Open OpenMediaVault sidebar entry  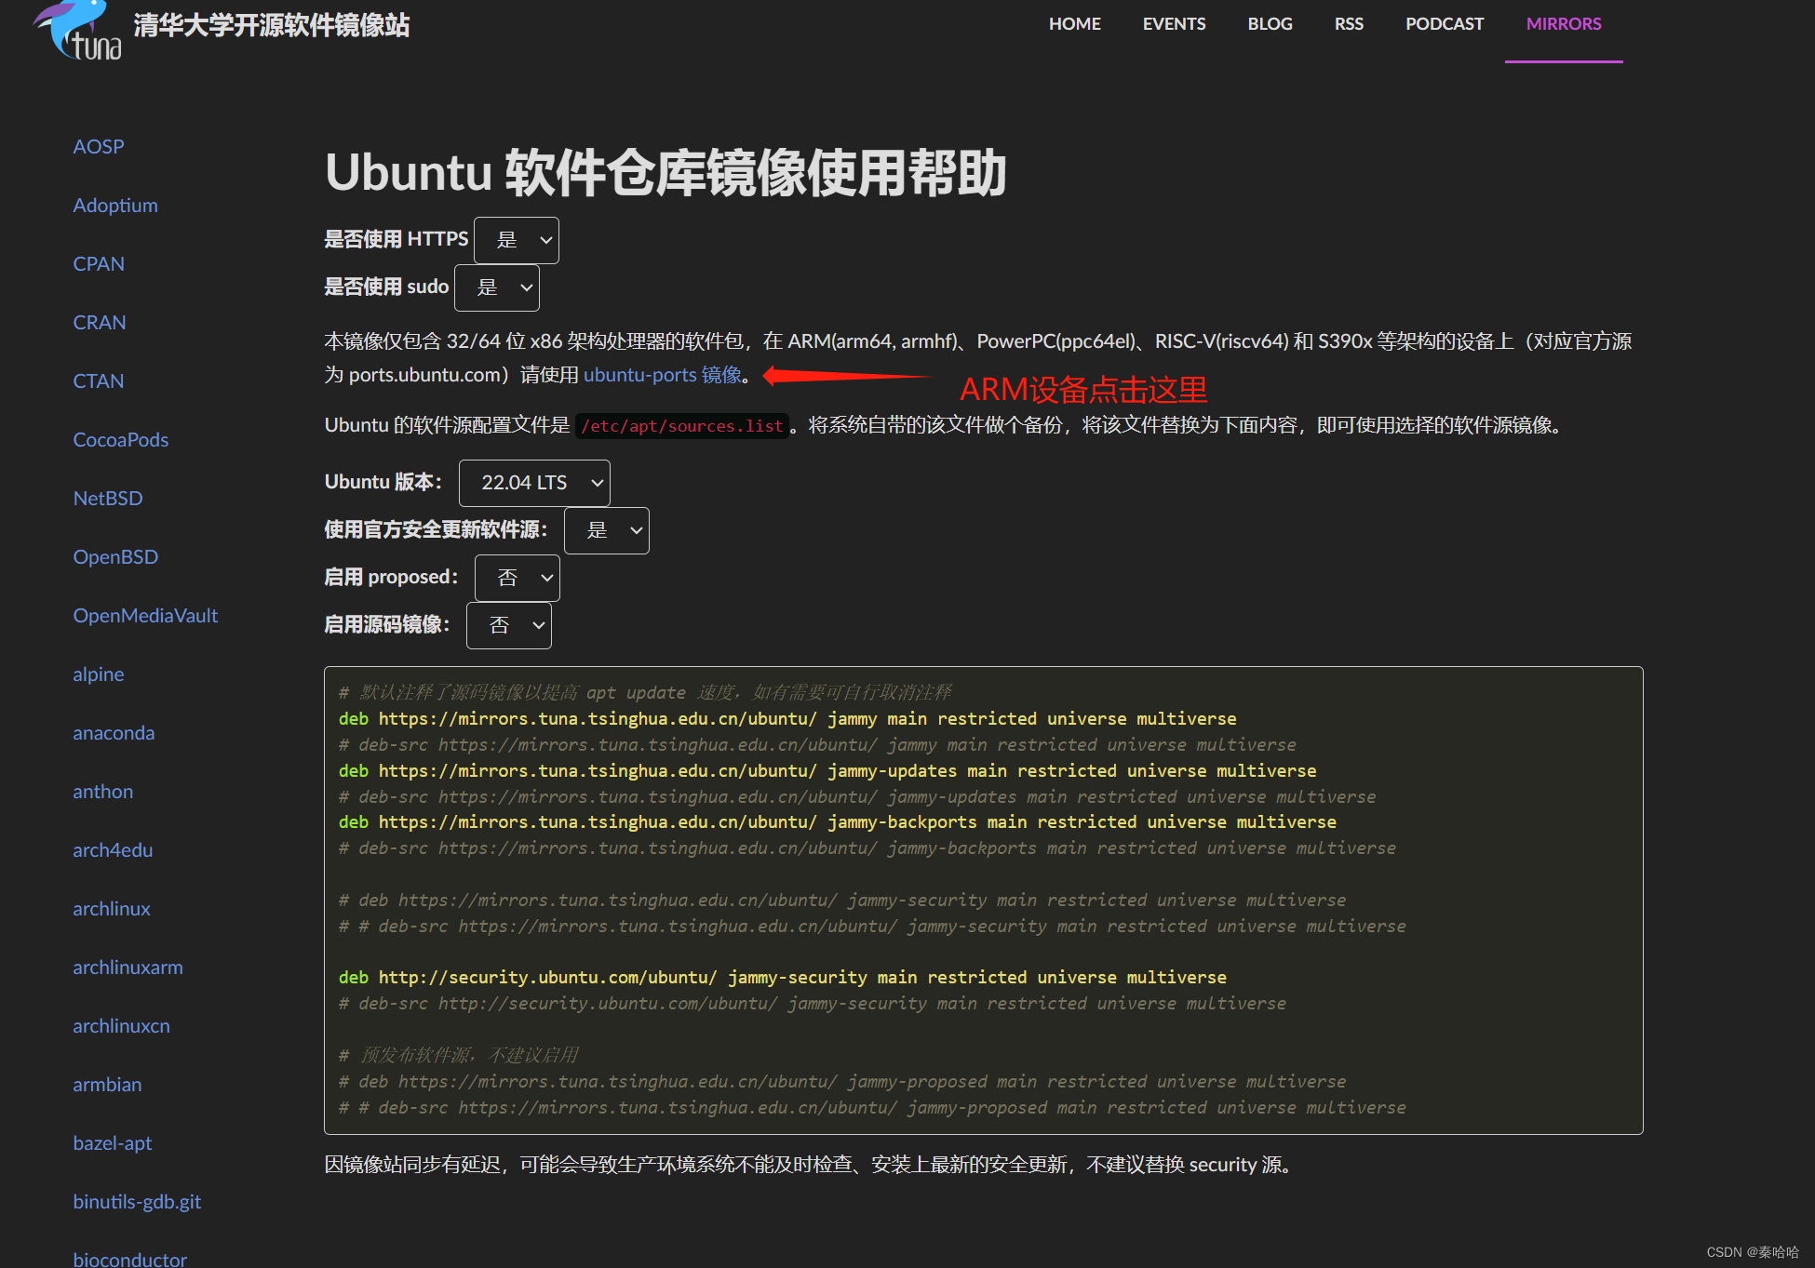click(145, 616)
